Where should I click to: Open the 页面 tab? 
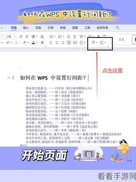click(x=38, y=28)
